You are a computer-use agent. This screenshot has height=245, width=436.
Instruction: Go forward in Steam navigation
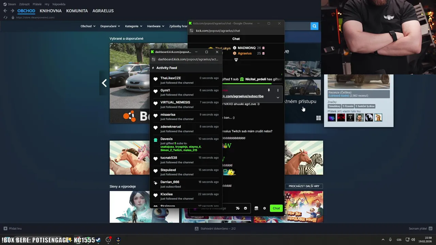coord(12,11)
